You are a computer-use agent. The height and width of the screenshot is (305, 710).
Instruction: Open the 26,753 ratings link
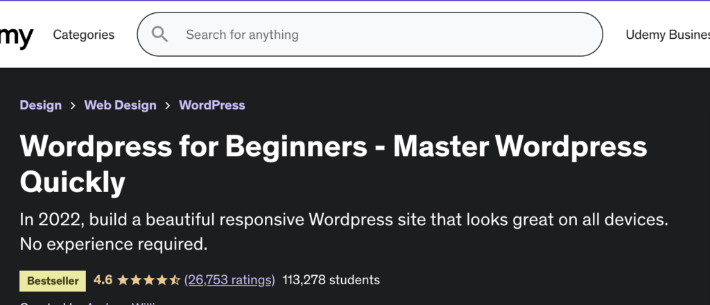point(230,280)
